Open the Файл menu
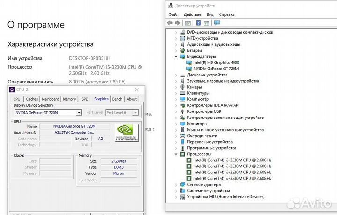 point(174,14)
